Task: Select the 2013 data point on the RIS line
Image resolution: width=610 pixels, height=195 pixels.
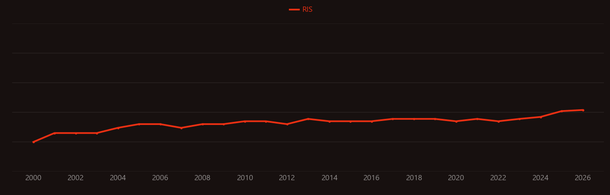Action: click(308, 119)
